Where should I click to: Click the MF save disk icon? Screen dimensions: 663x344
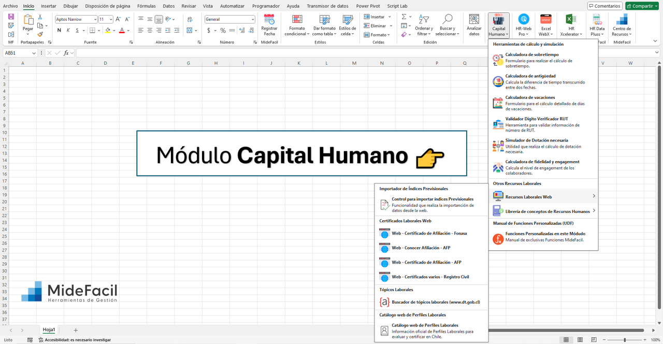point(11,17)
